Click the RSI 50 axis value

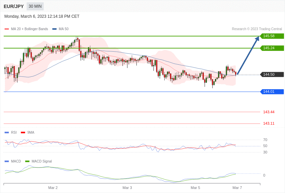[x=265, y=146]
